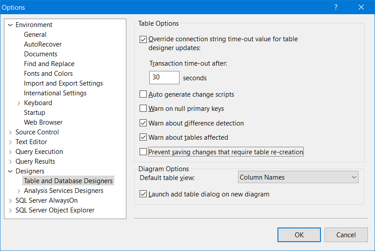Select Fonts and Colors in tree
The height and width of the screenshot is (251, 375).
pyautogui.click(x=48, y=74)
